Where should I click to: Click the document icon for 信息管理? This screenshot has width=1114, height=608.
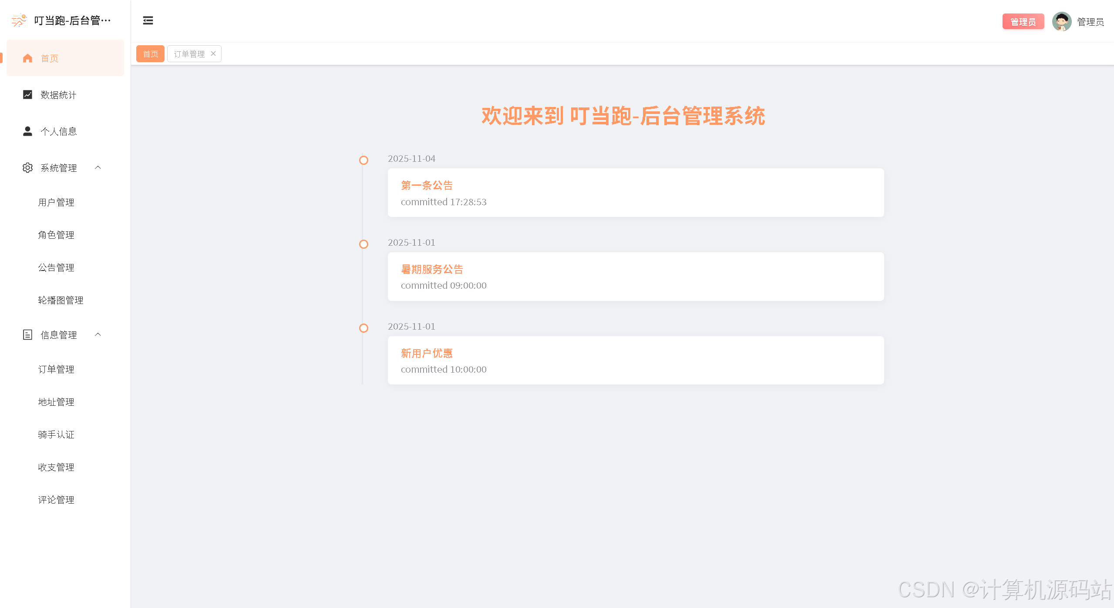27,334
